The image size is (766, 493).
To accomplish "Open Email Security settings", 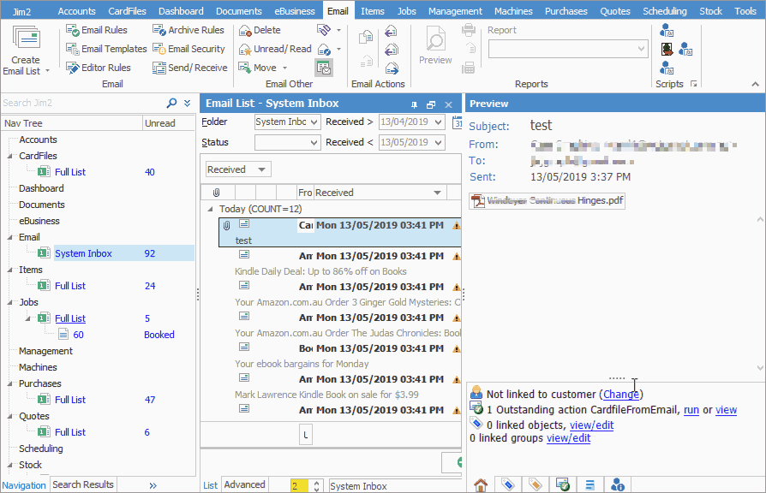I will point(189,48).
